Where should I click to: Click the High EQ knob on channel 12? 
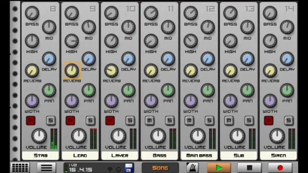(x=191, y=41)
